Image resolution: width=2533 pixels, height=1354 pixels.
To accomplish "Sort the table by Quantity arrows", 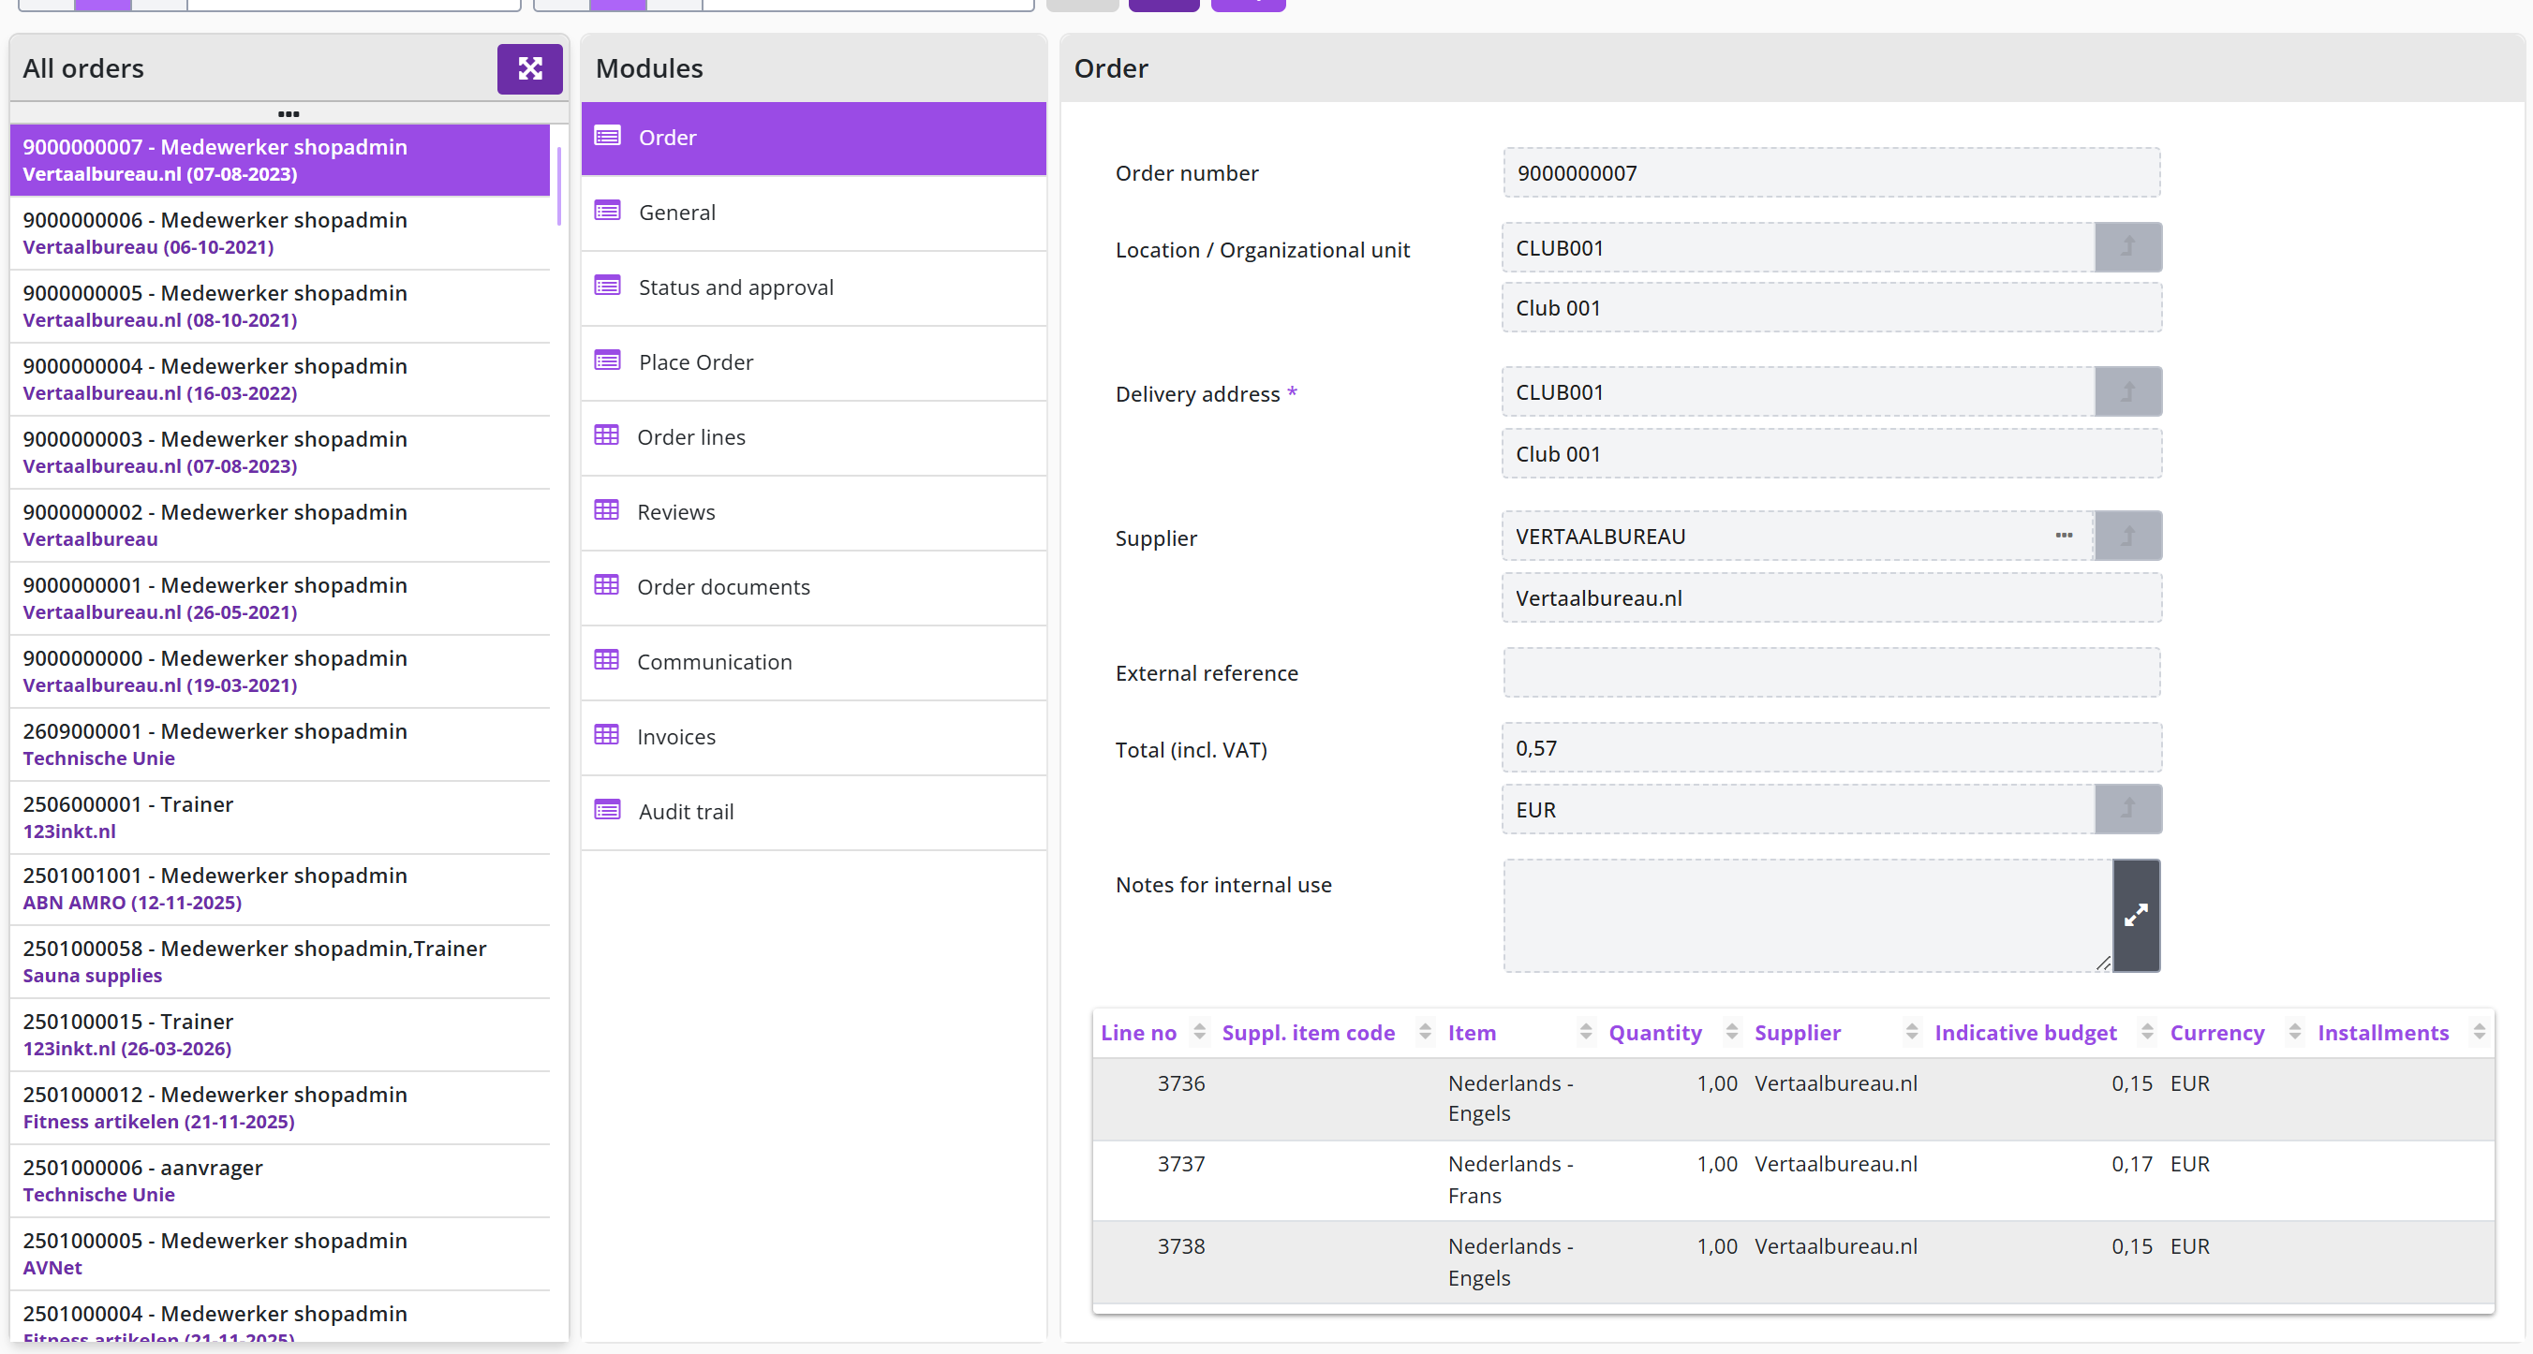I will [1732, 1032].
